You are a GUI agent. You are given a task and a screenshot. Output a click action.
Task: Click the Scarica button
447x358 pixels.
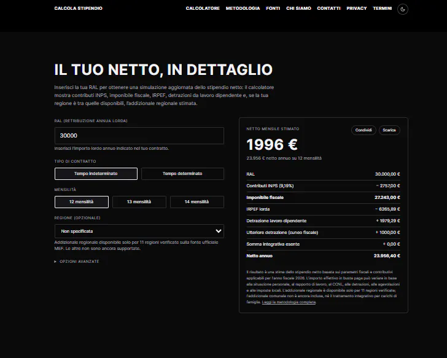pyautogui.click(x=389, y=130)
